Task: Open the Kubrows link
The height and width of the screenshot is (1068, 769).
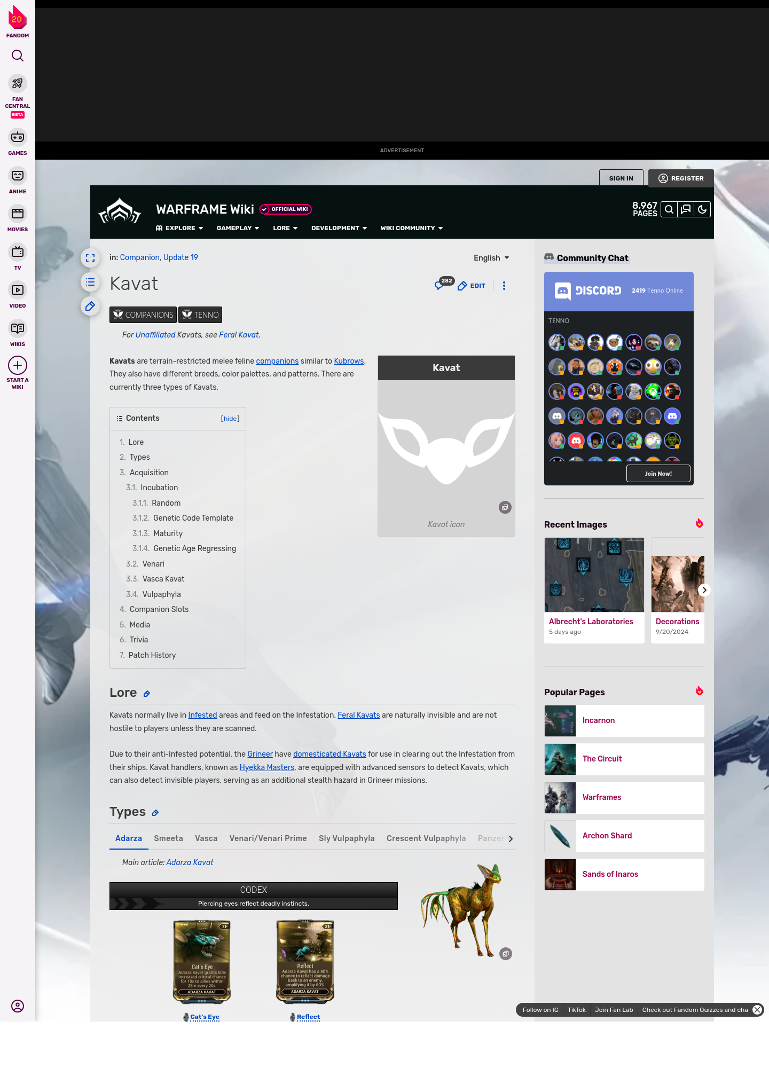Action: point(349,361)
